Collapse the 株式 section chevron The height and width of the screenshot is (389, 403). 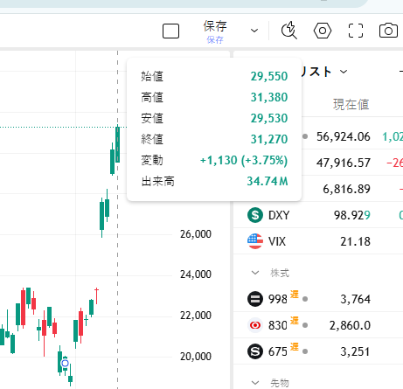point(255,273)
